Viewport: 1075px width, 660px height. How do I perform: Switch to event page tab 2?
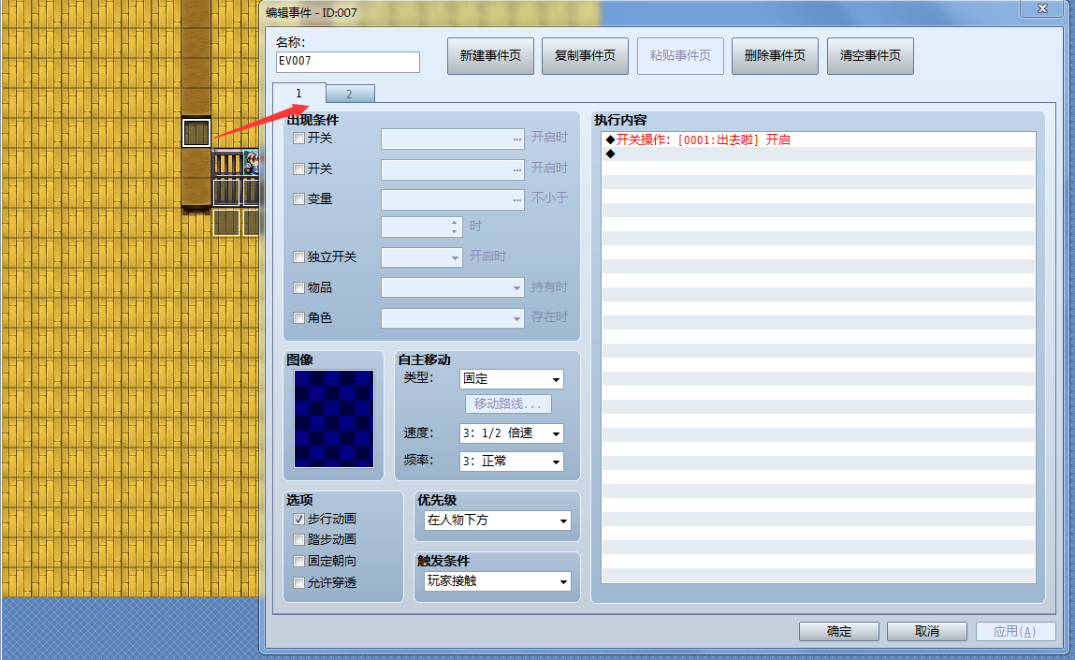[350, 94]
